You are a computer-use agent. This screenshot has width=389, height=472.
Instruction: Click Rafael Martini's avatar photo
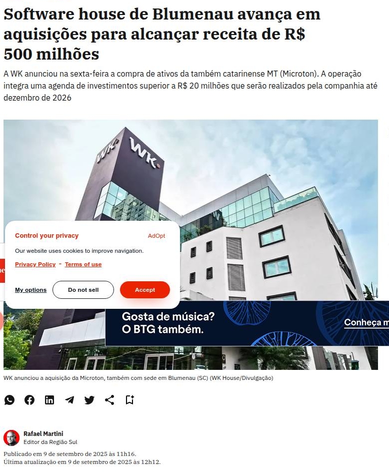(x=11, y=437)
